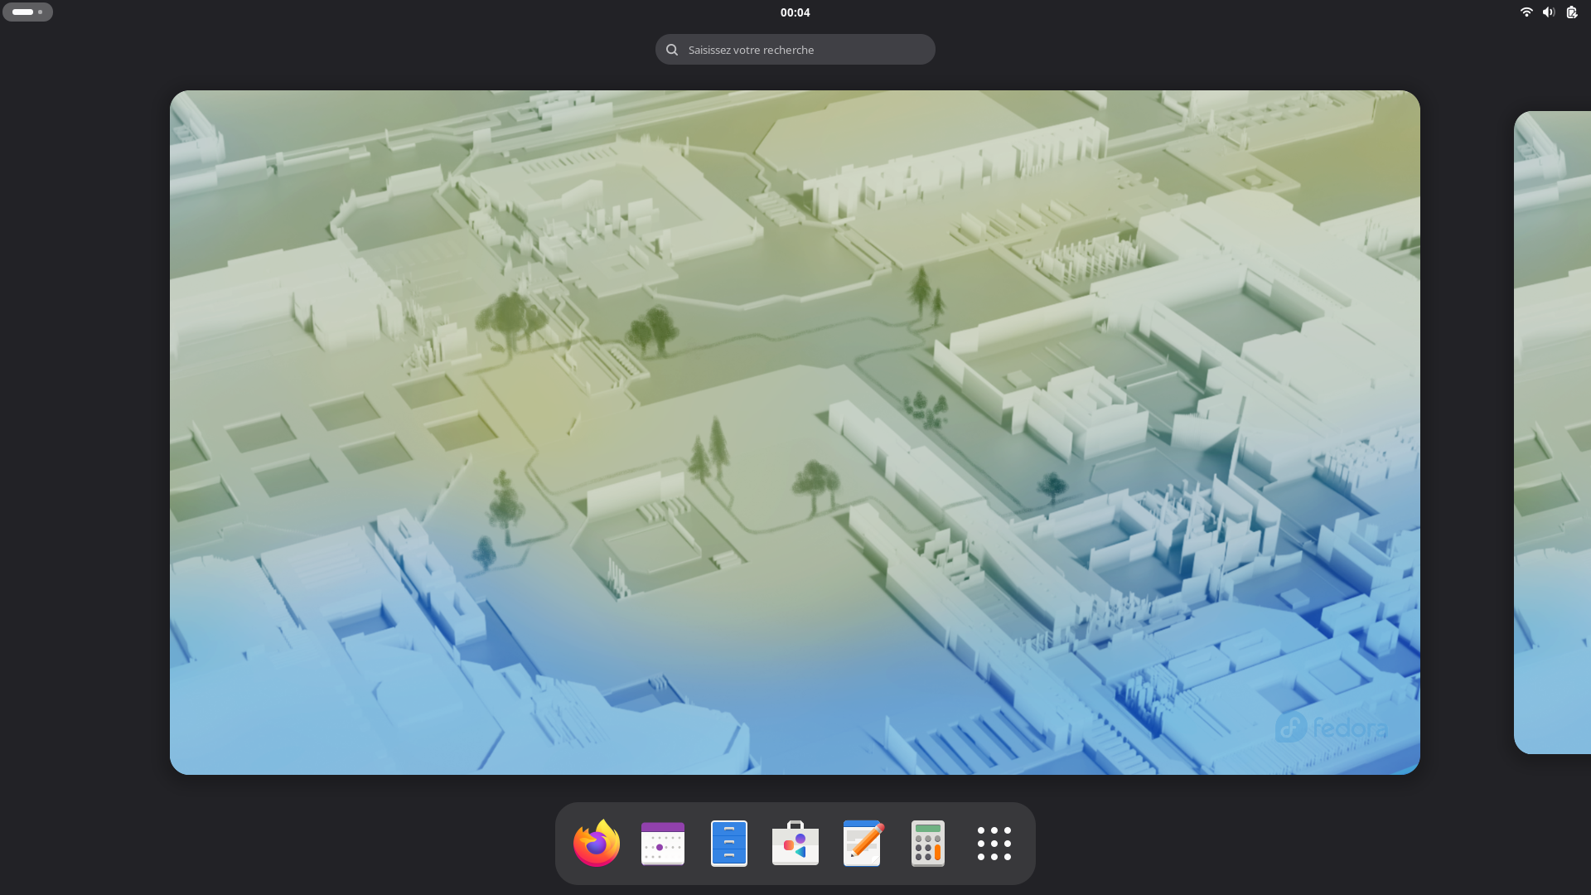Click the fedora logo watermark on wallpaper

pyautogui.click(x=1332, y=728)
